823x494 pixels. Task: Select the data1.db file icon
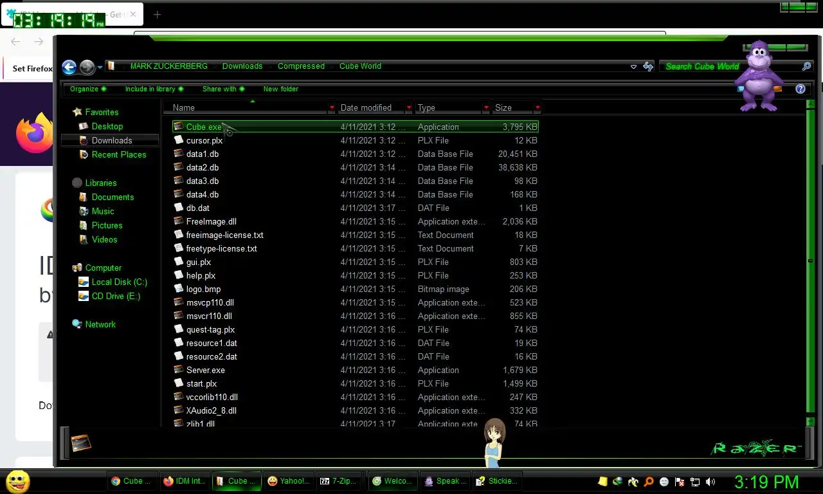pos(179,154)
